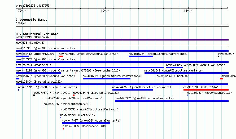The width and height of the screenshot is (236, 139).
Task: Select the nsv4044068 variant label
Action: 142,87
